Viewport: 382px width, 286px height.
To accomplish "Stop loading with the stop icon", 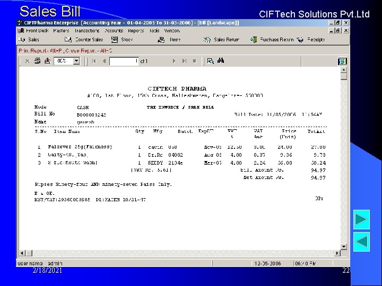I will coord(194,61).
